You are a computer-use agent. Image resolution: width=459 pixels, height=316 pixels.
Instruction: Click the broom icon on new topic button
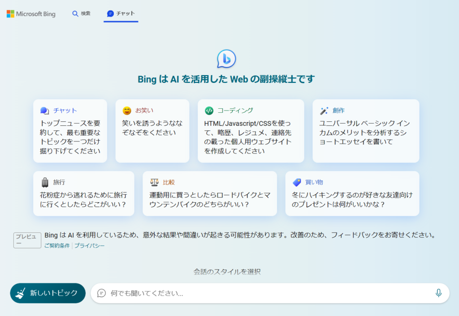(21, 293)
